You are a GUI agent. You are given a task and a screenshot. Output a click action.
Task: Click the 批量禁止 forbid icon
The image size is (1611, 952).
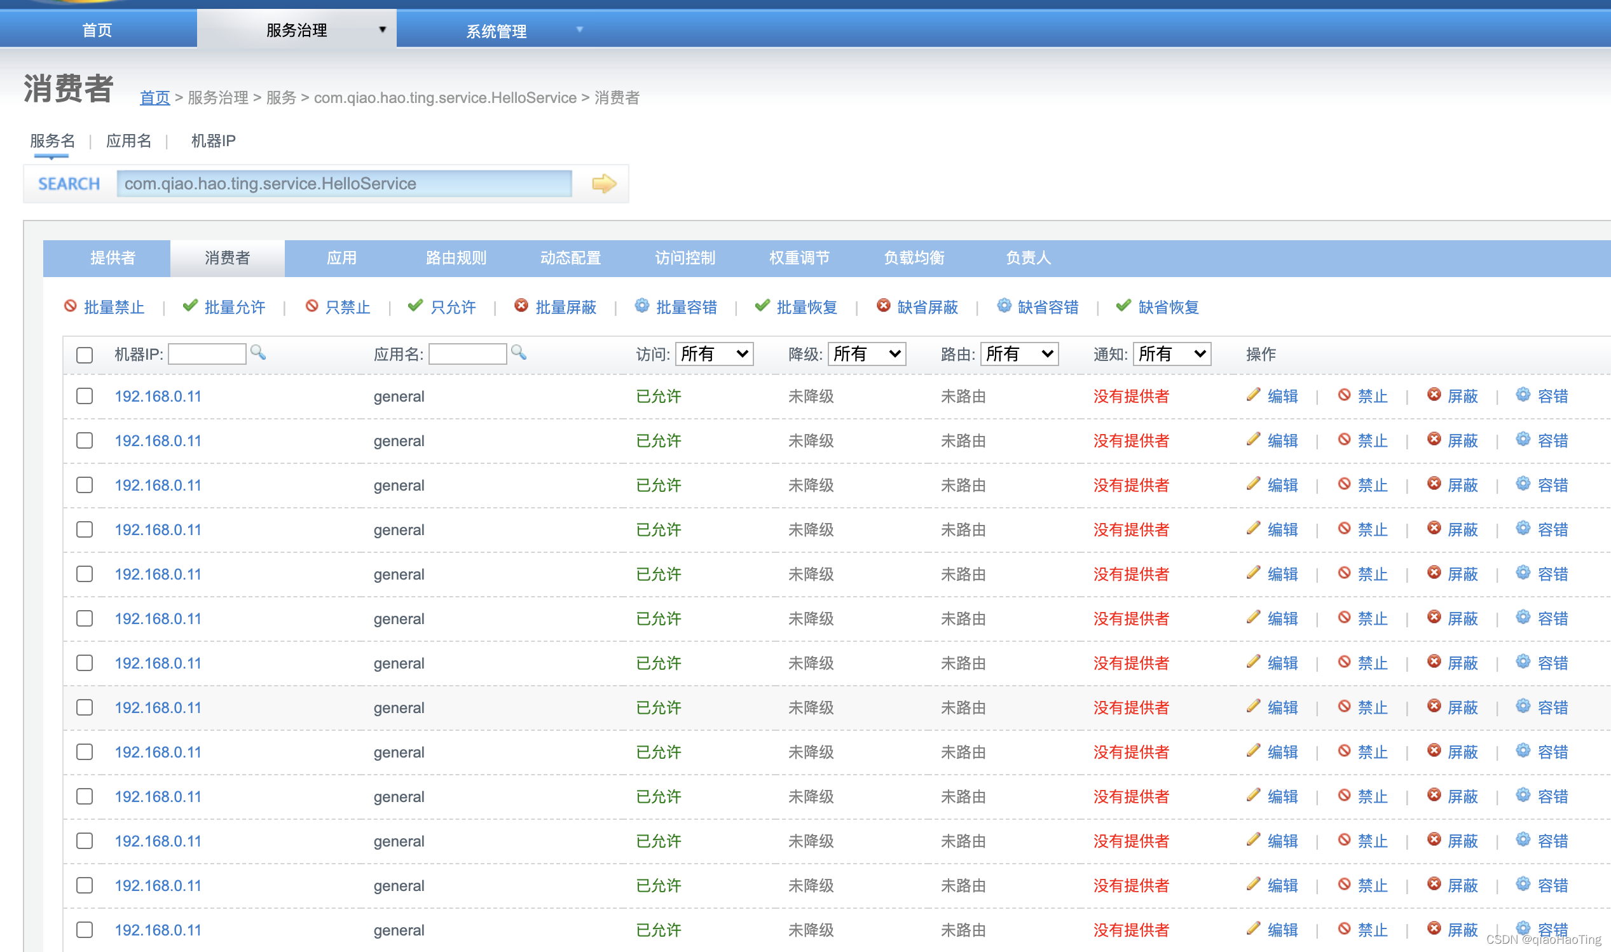pos(71,306)
